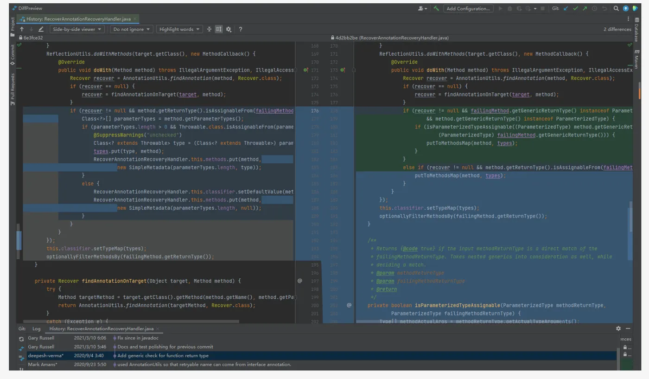This screenshot has height=379, width=649.
Task: Click Git Rollback undo icon
Action: pos(604,8)
